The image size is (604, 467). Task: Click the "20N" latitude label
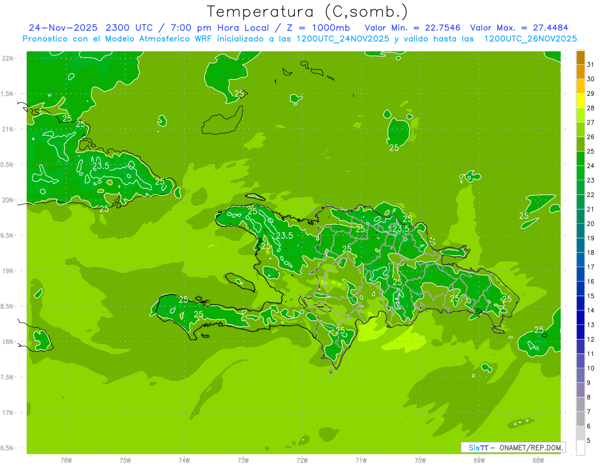(9, 200)
